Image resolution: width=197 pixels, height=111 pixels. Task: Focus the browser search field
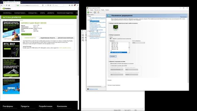click(x=58, y=6)
